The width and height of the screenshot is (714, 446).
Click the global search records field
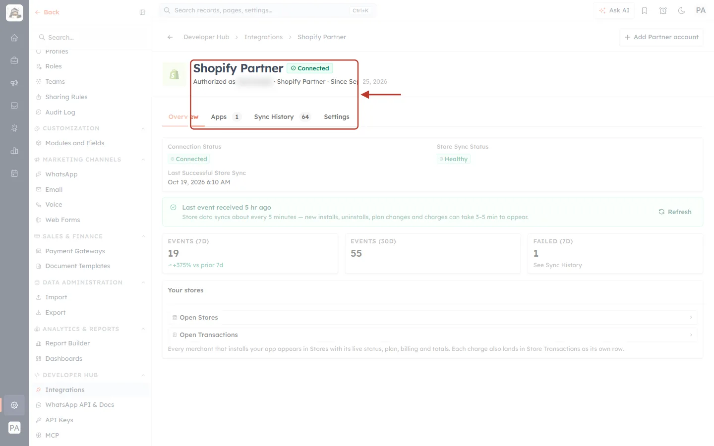tap(267, 10)
